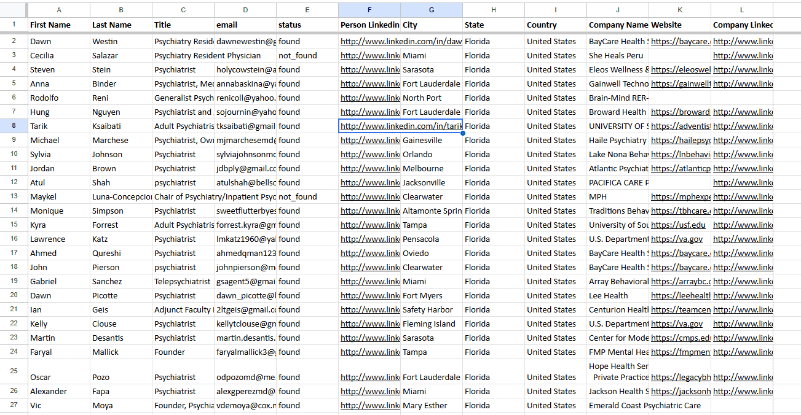Select the 'Luna-Concepcion' last name cell
The height and width of the screenshot is (415, 801).
[x=121, y=197]
